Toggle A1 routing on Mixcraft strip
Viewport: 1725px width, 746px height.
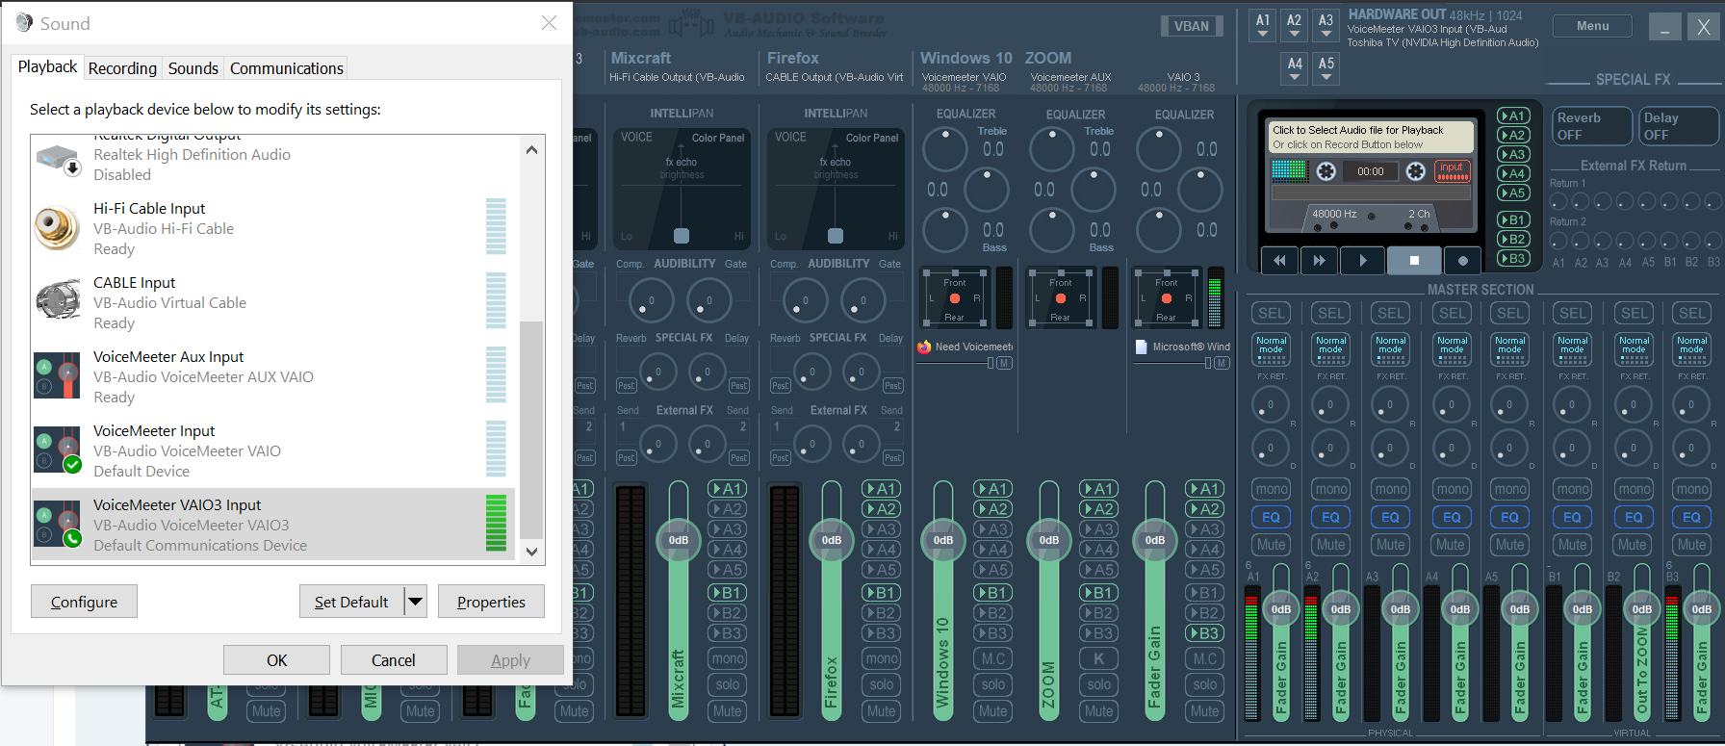(728, 489)
